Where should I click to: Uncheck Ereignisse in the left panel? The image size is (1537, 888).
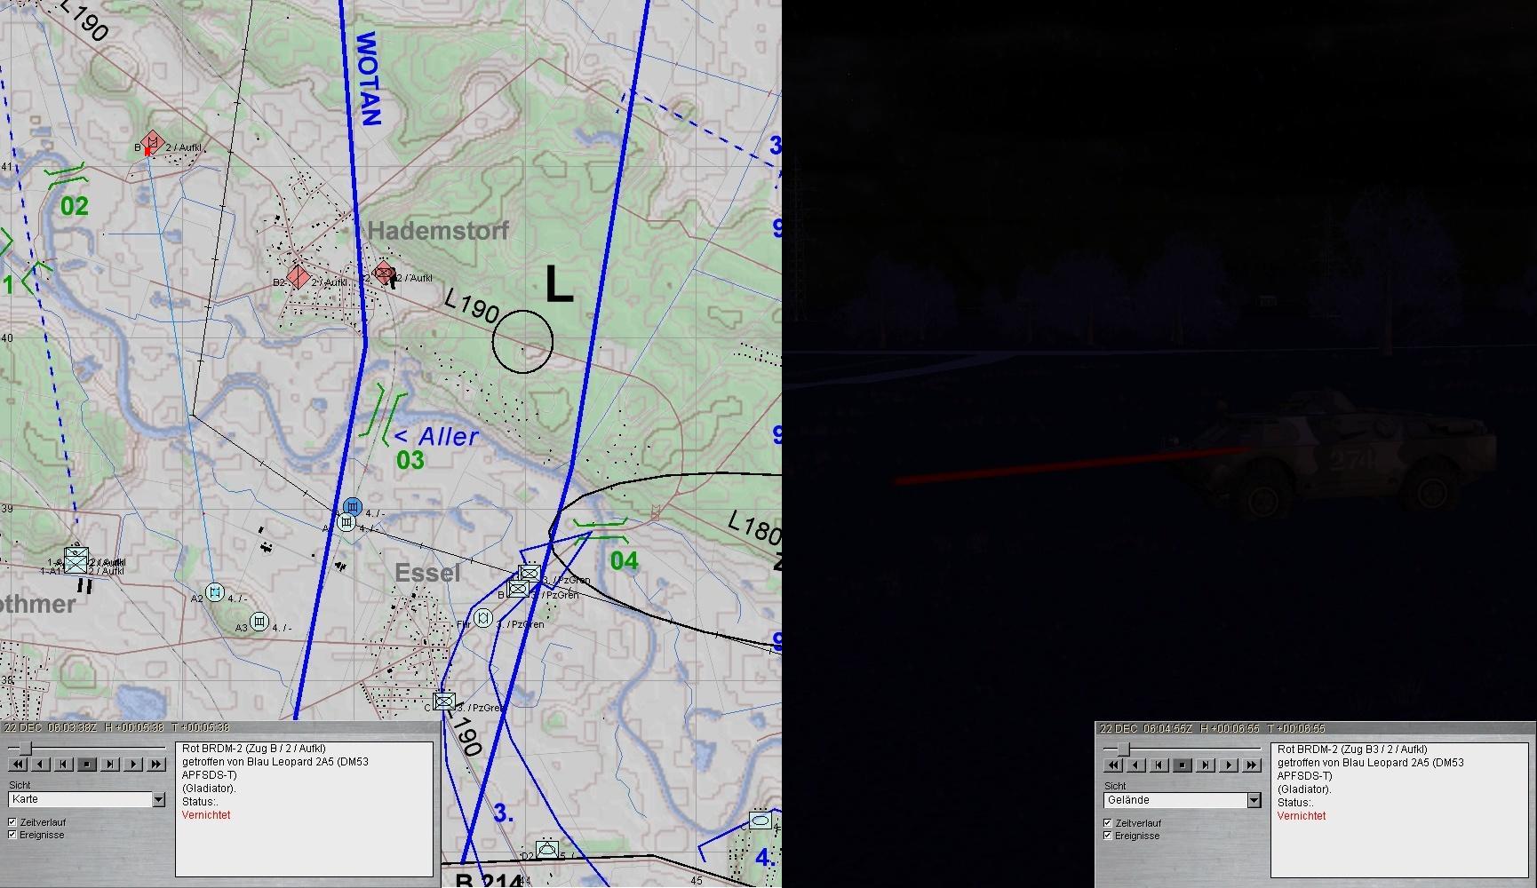tap(12, 835)
